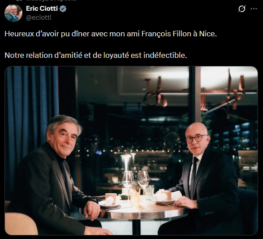Screen dimensions: 263x239
Task: Open Eric Ciotti's profile avatar
Action: pos(13,13)
